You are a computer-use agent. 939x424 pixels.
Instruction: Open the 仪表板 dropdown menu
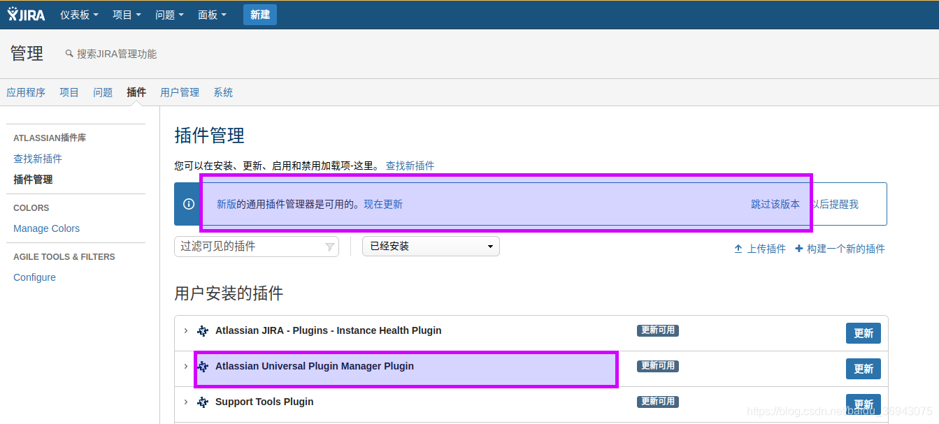(x=79, y=15)
